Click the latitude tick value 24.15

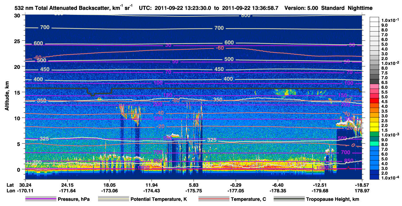[67, 185]
